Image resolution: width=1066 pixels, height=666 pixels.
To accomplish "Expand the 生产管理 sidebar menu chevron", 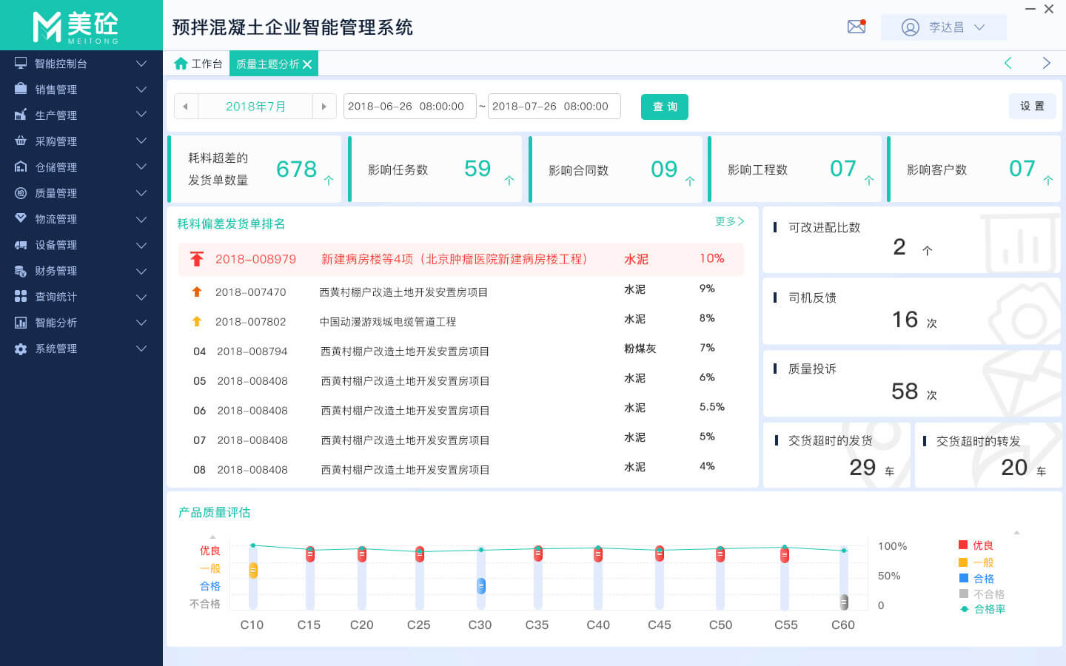I will click(x=141, y=115).
